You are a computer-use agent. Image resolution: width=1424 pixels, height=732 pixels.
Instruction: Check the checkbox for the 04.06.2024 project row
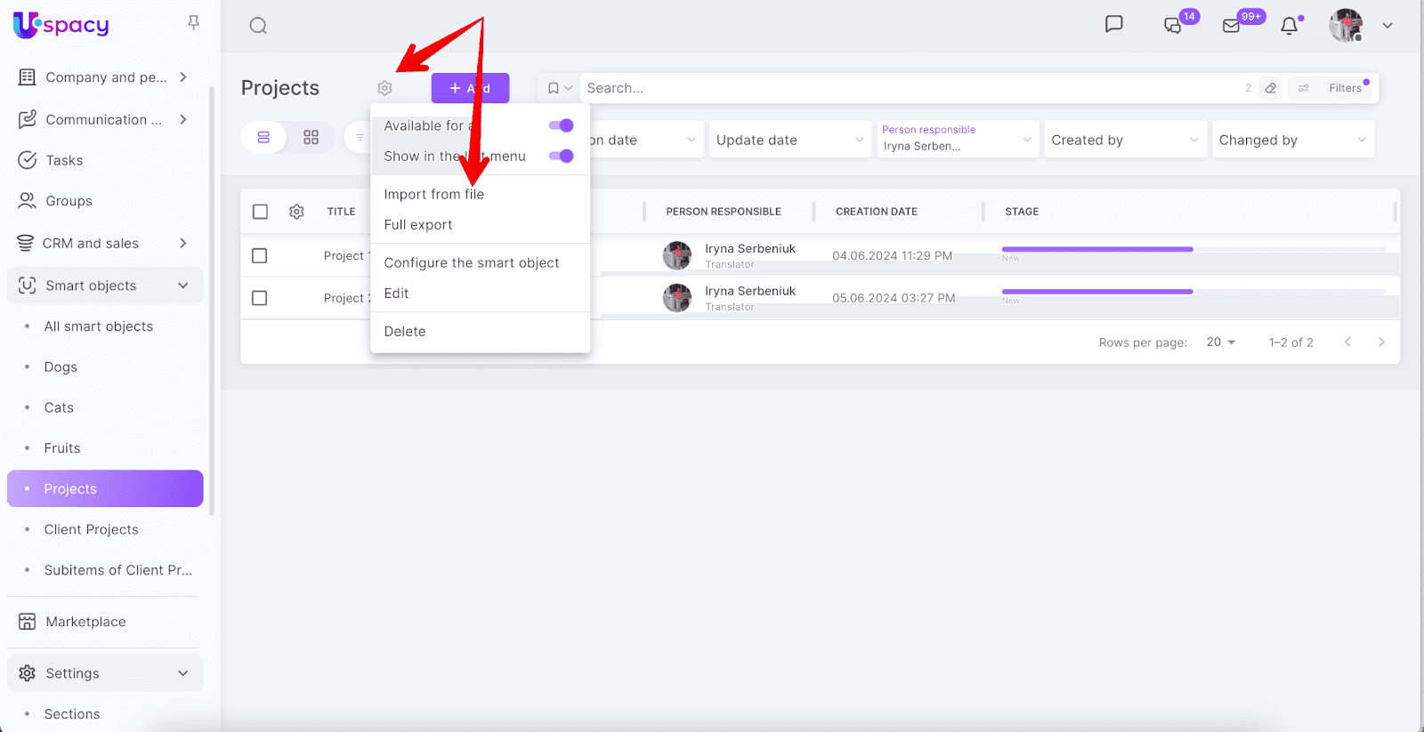coord(260,255)
